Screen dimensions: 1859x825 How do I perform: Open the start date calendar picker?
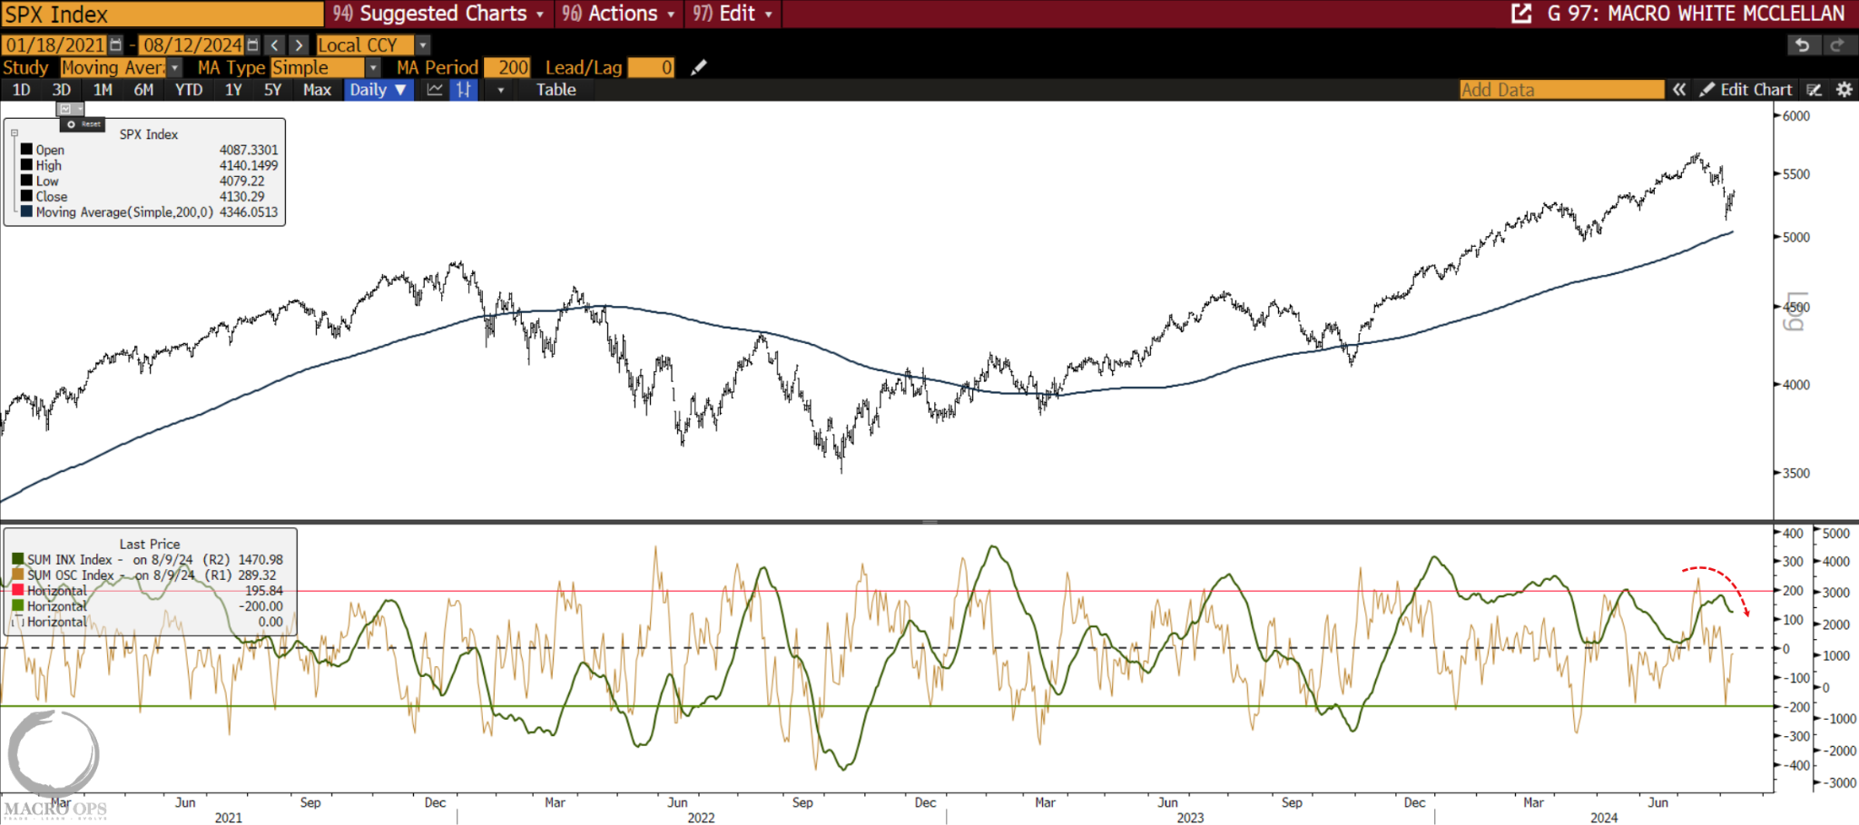tap(115, 44)
